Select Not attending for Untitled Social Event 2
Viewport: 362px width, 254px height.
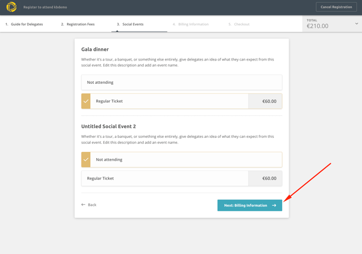(182, 159)
